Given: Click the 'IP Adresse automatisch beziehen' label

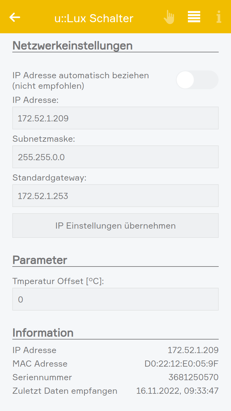Looking at the screenshot, I should tap(81, 80).
